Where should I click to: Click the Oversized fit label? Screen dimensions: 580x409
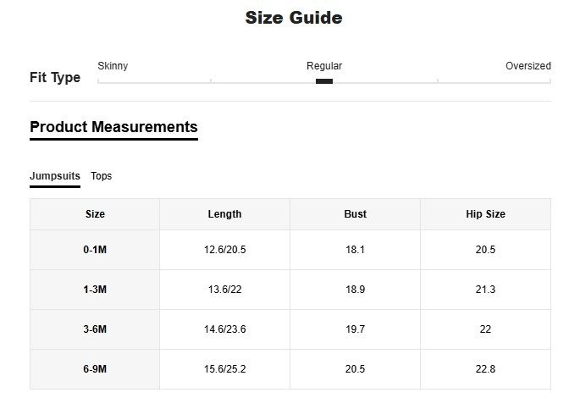pos(528,66)
